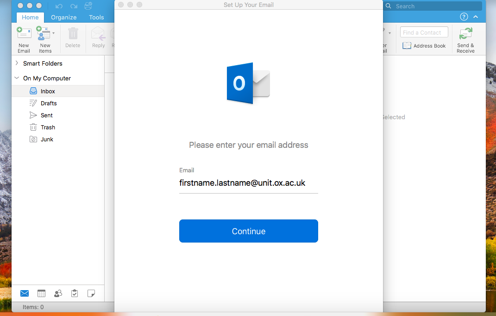496x316 pixels.
Task: Open the New Items menu
Action: [x=45, y=40]
